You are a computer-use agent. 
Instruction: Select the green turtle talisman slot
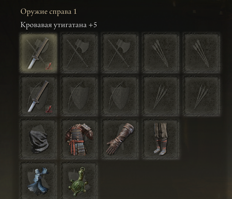coord(79,181)
